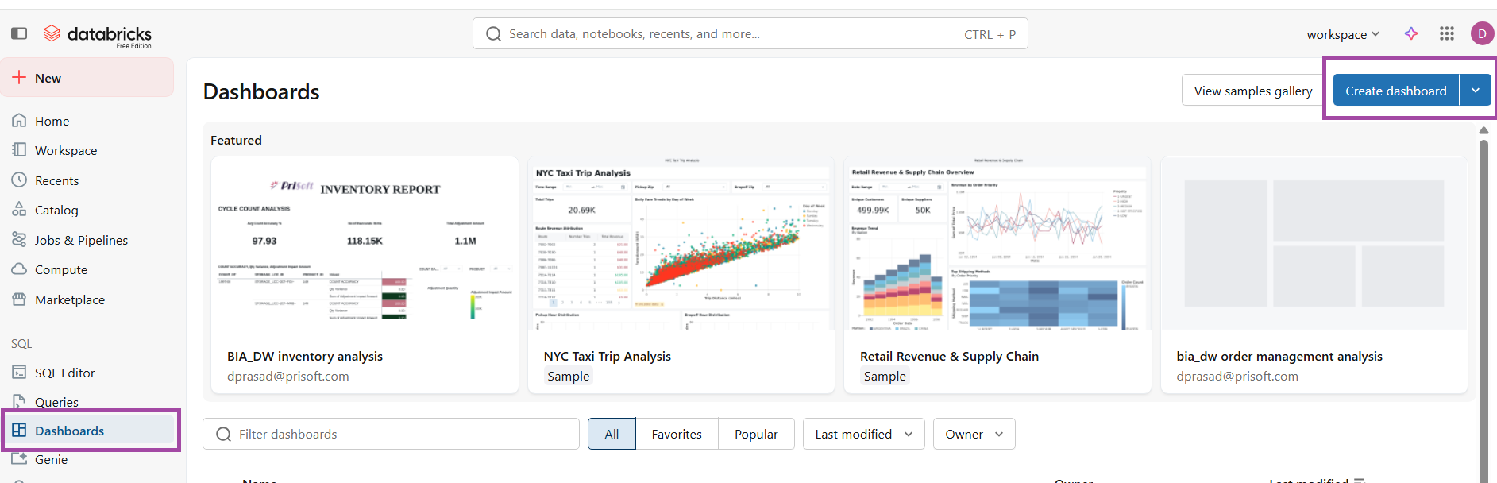Viewport: 1497px width, 483px height.
Task: Expand the Last modified dropdown
Action: 863,434
